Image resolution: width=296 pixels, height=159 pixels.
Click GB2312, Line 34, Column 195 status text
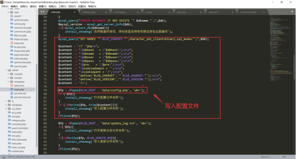click(x=21, y=157)
